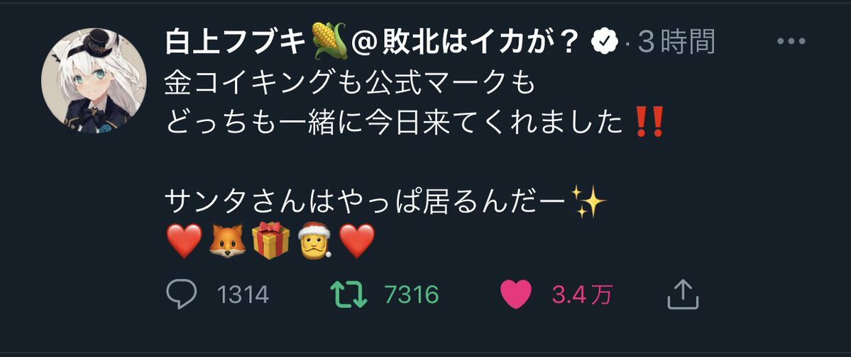Click the tweet line 金コイキングも公式マークも
851x357 pixels.
(350, 84)
